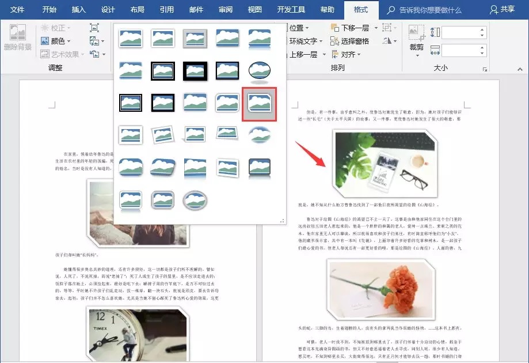Screen dimensions: 529x363
Task: Select the beveled matte white picture style
Action: coord(163,38)
